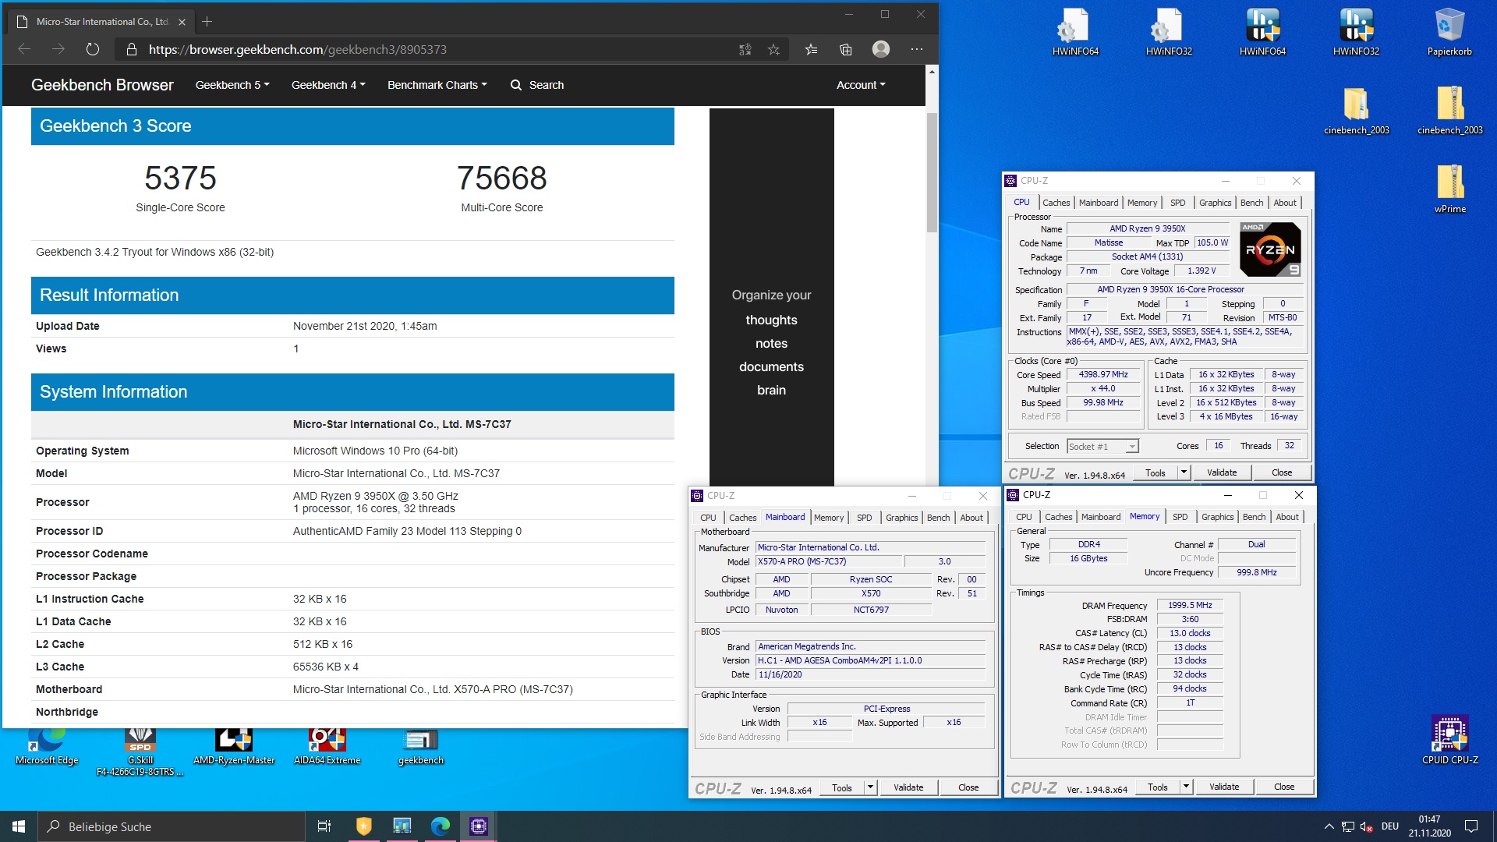
Task: Select the SPD tab in Mainboard CPU-Z window
Action: click(864, 518)
